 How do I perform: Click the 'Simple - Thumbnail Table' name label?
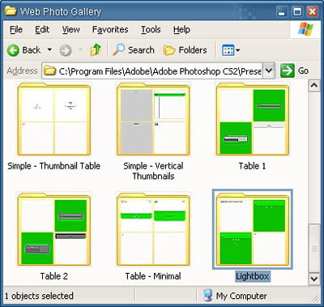coord(54,166)
